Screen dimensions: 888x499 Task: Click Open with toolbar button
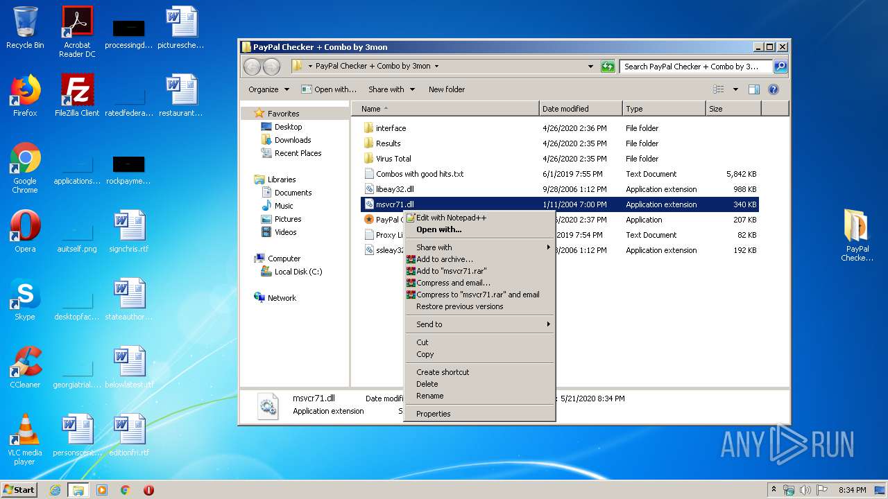pos(329,89)
